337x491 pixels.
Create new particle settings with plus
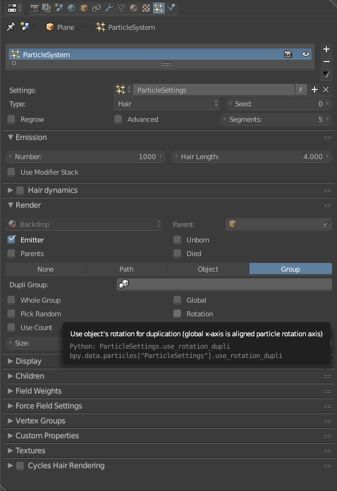[315, 89]
